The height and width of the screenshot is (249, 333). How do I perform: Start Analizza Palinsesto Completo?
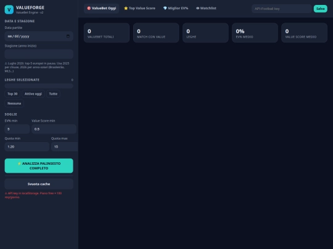point(39,166)
